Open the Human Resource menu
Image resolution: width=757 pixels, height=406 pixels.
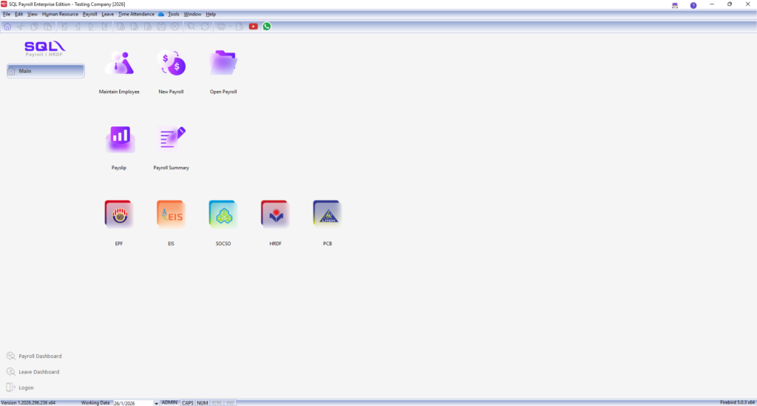tap(60, 14)
